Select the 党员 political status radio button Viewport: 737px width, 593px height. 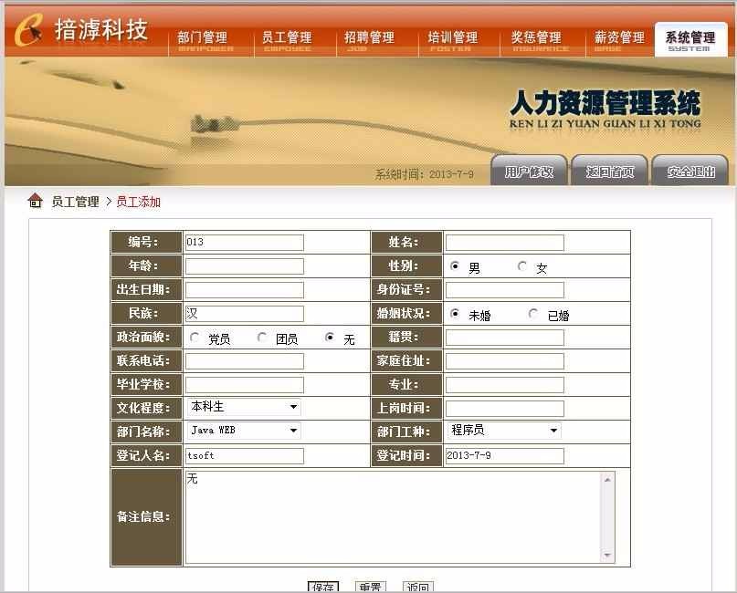194,337
